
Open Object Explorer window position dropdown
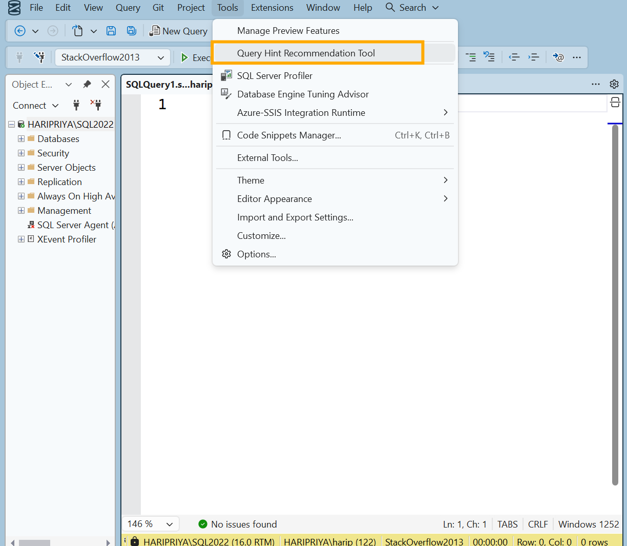pos(69,85)
